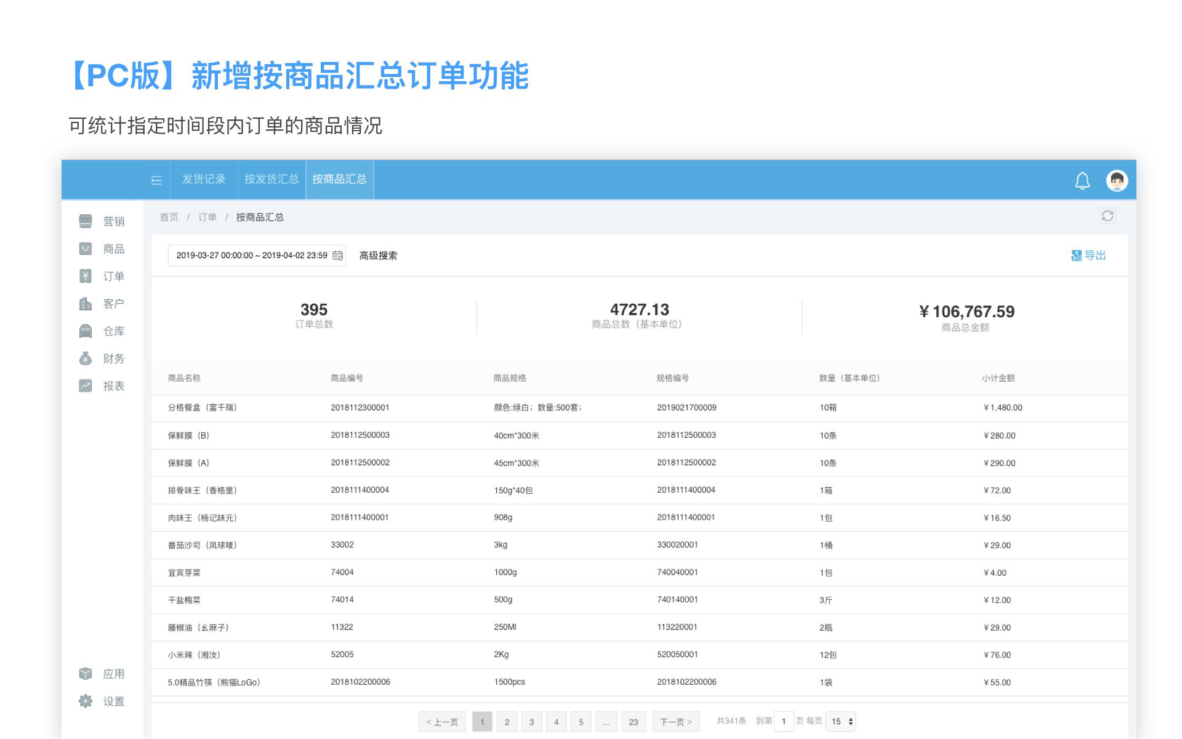Toggle the sidebar collapse hamburger icon

156,180
